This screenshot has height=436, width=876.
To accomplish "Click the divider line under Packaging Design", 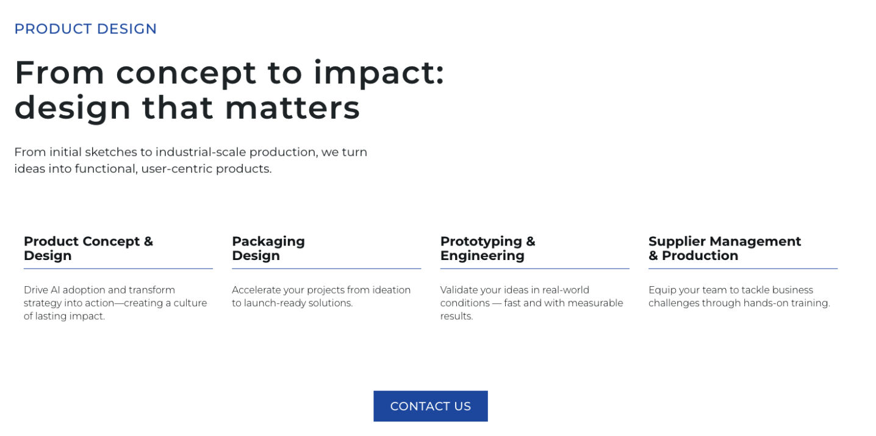I will coord(326,269).
